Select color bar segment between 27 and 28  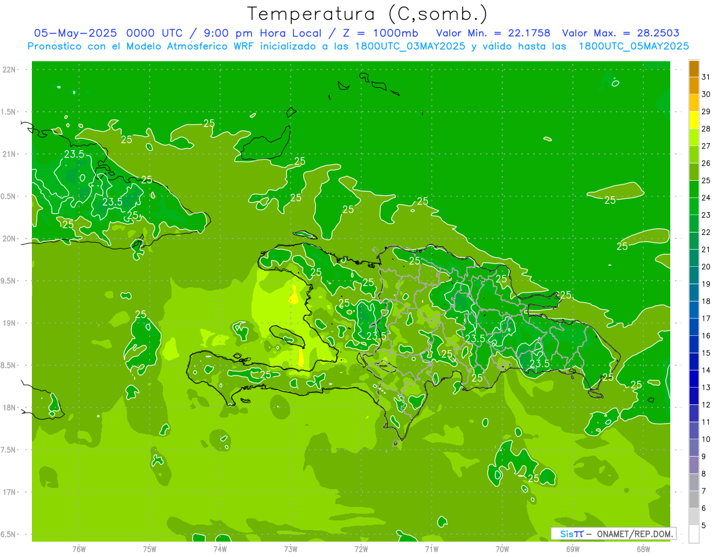point(694,138)
